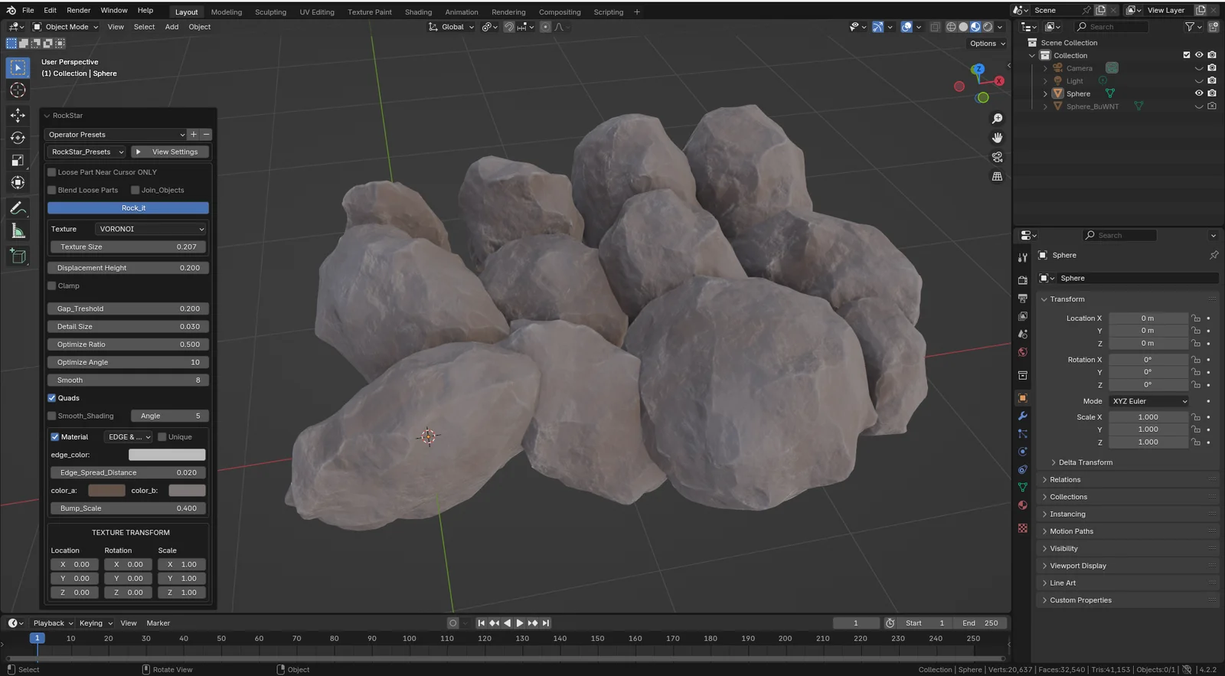Switch to the UV Editing workspace tab
1225x676 pixels.
pos(317,12)
